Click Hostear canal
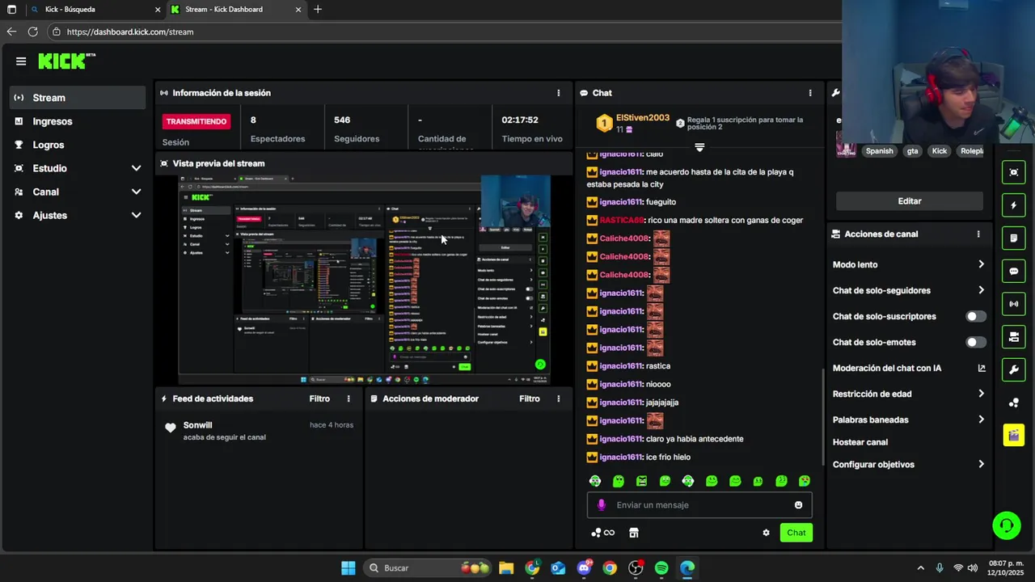Screen dimensions: 1035x582 click(860, 442)
